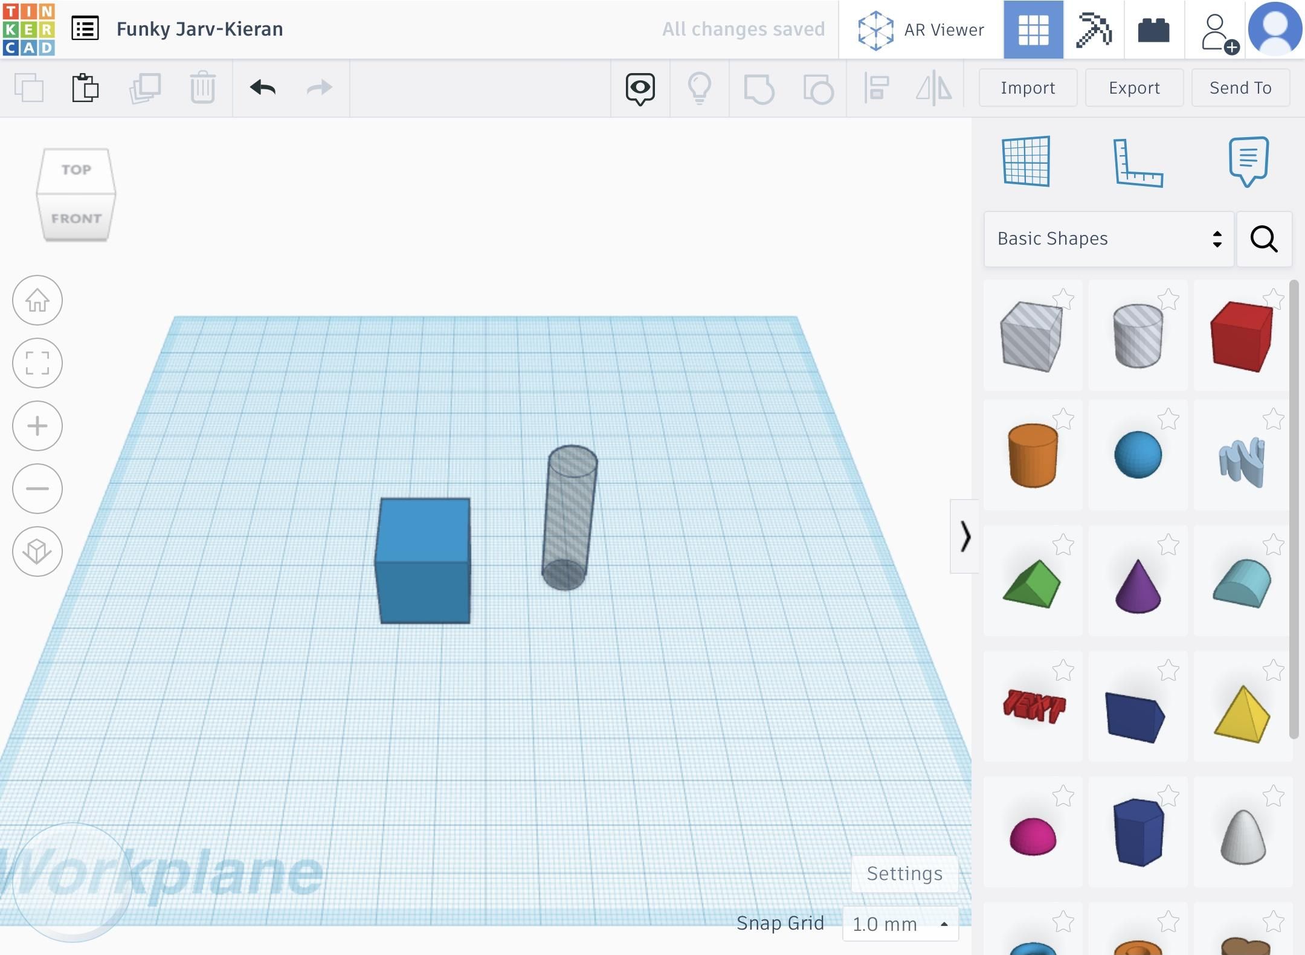Image resolution: width=1305 pixels, height=955 pixels.
Task: Open the workplane Settings button
Action: click(904, 873)
